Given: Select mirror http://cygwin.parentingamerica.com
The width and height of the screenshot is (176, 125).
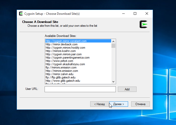Looking at the screenshot, I should [x=78, y=58].
